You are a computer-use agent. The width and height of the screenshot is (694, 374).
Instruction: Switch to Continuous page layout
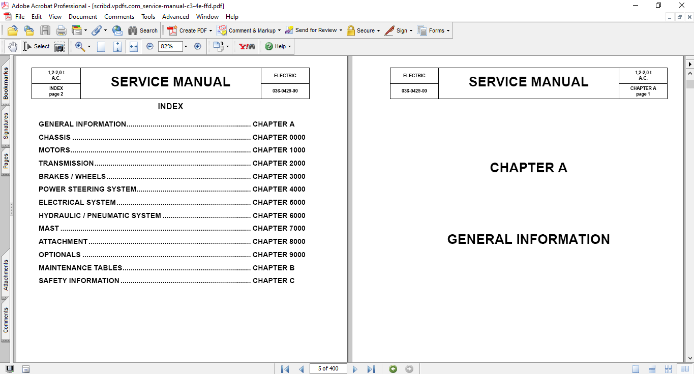(x=652, y=369)
